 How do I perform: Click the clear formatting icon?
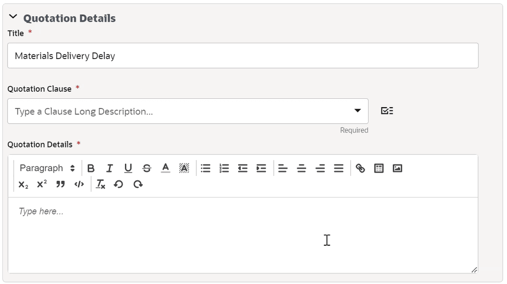[x=100, y=184]
